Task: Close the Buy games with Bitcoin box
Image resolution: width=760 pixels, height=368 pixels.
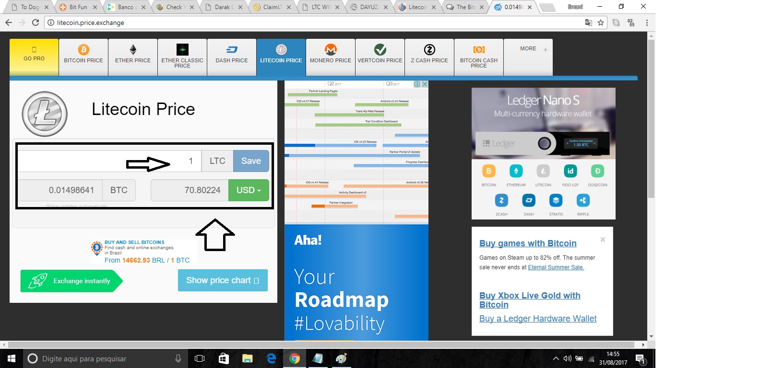Action: tap(603, 240)
